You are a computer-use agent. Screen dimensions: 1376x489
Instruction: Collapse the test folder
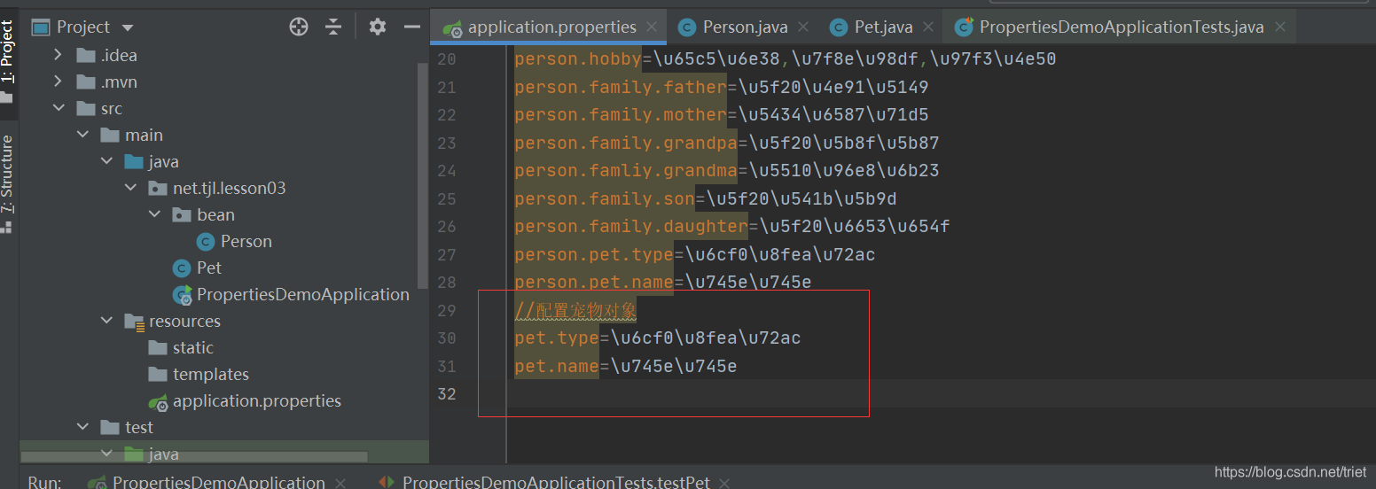point(82,427)
